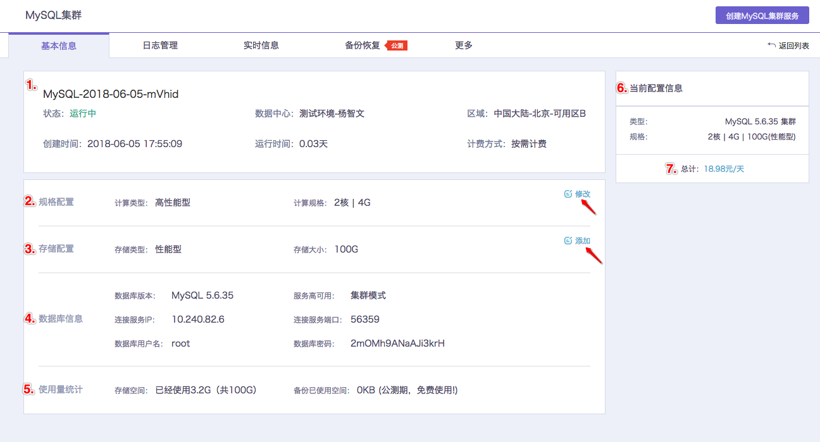Click the database username root
This screenshot has width=820, height=442.
181,343
